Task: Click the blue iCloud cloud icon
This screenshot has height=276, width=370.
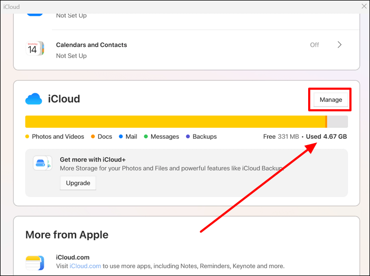Action: click(x=33, y=99)
